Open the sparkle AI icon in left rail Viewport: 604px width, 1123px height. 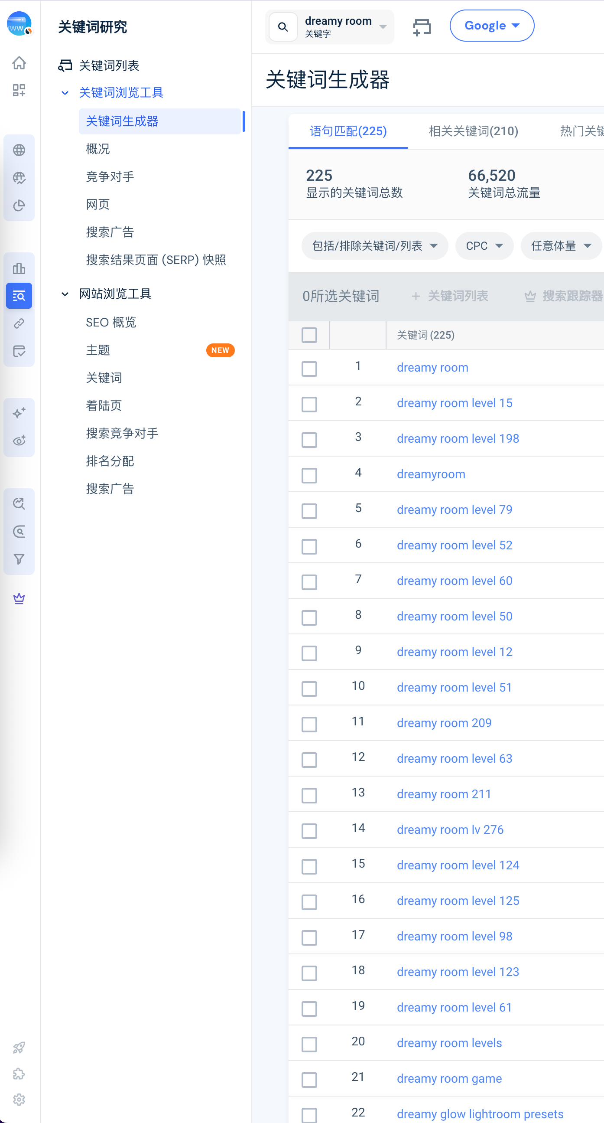19,413
